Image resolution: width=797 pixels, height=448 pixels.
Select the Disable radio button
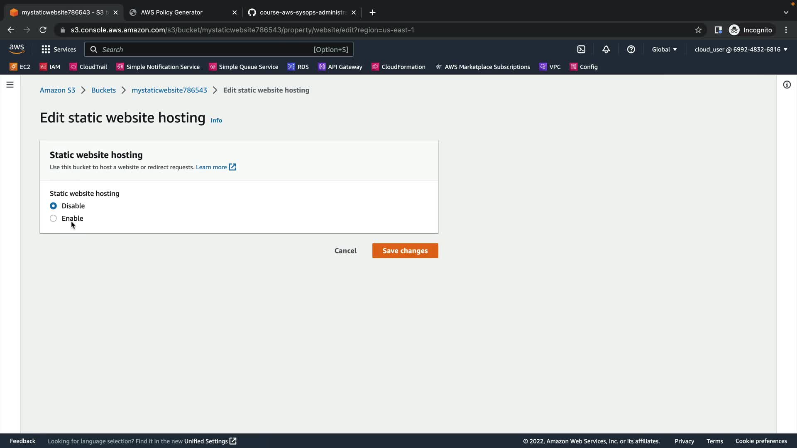[53, 206]
